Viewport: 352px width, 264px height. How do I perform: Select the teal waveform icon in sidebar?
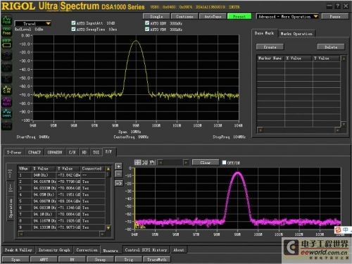click(x=6, y=113)
